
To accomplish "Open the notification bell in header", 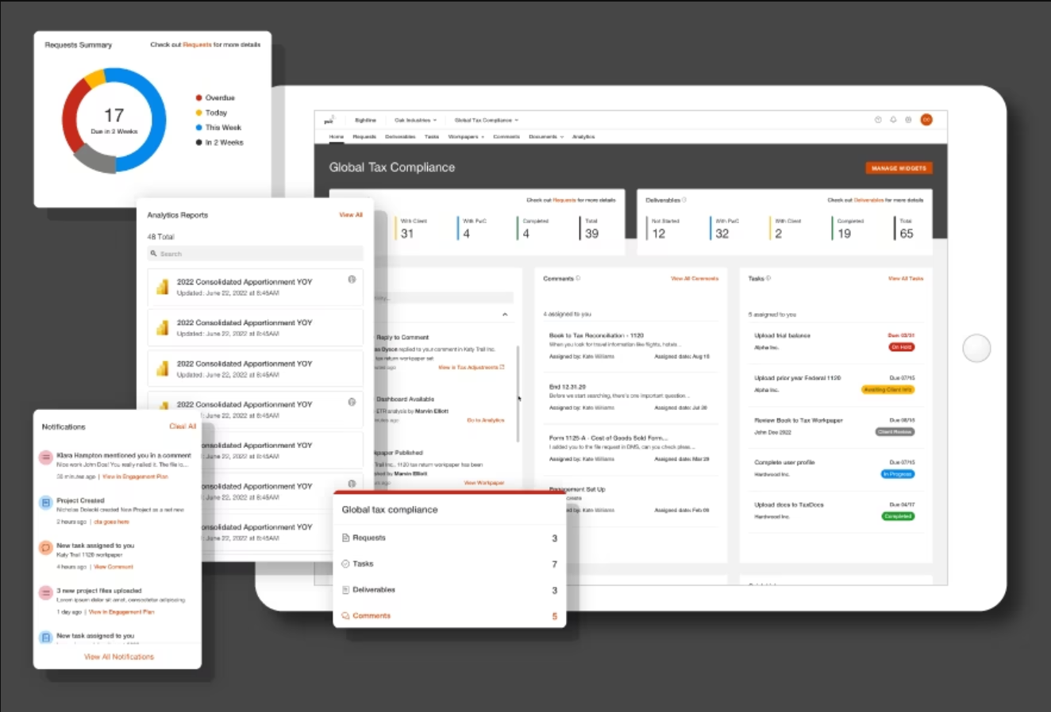I will point(893,120).
